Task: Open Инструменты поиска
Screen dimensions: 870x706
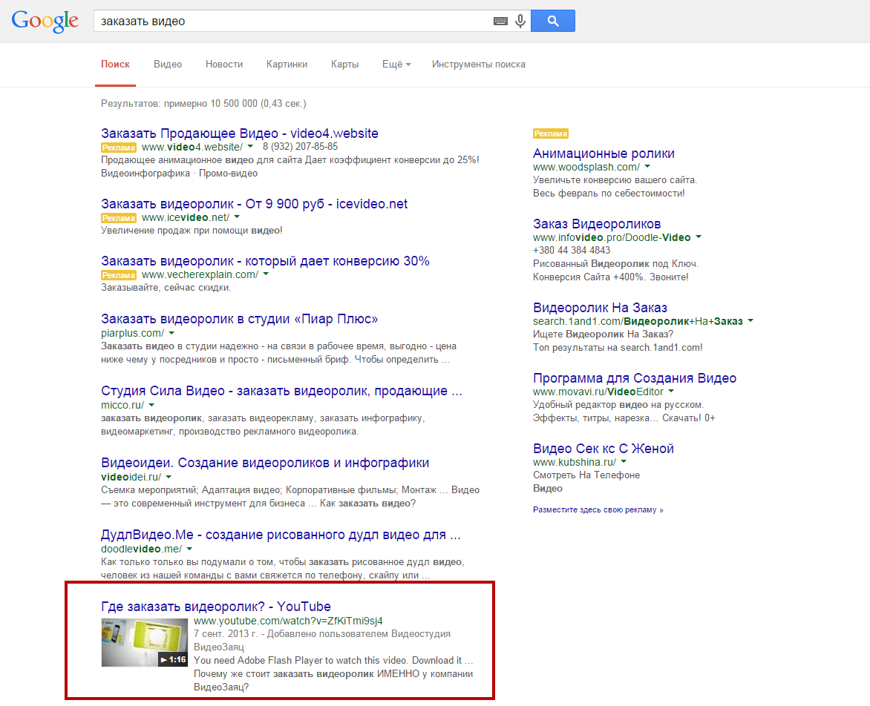Action: (x=478, y=65)
